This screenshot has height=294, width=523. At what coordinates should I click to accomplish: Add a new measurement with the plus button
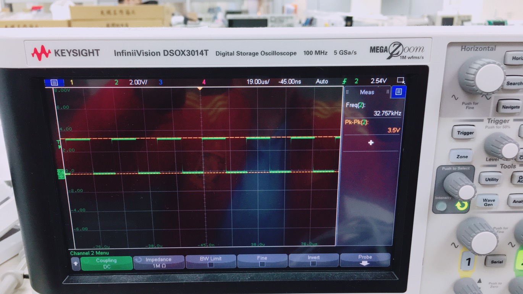coord(371,143)
